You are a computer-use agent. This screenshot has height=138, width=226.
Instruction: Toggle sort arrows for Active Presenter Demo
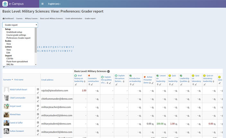pyautogui.click(x=150, y=83)
